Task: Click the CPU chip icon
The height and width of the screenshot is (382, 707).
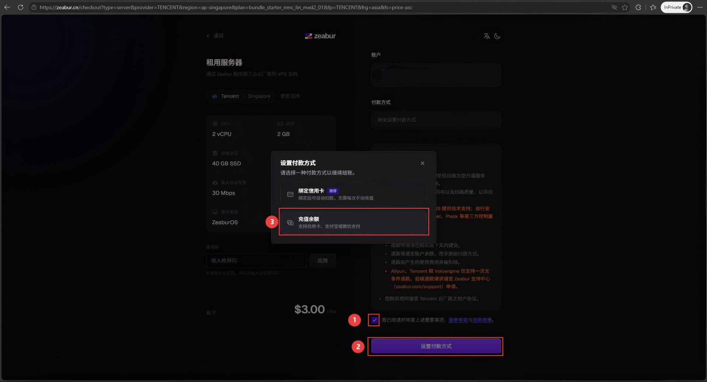Action: pos(215,124)
